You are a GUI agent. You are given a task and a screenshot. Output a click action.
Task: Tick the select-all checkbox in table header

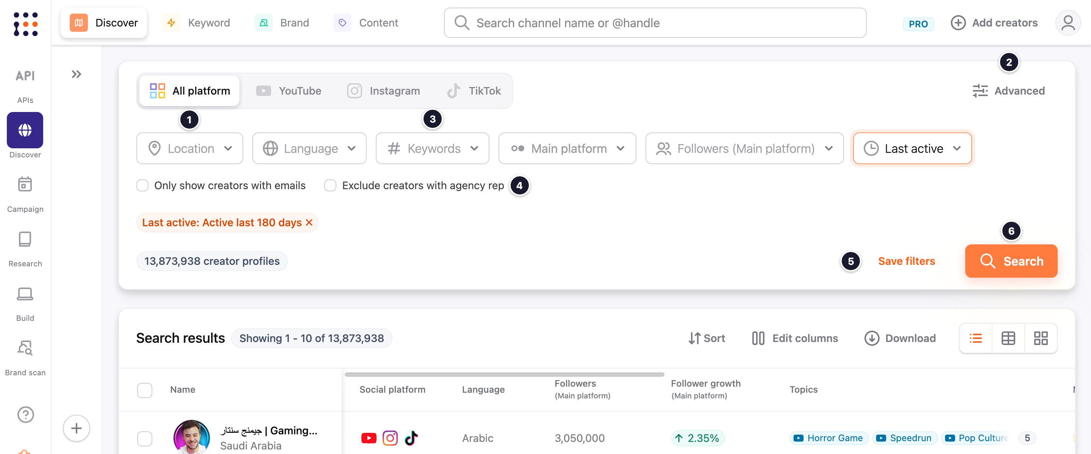(144, 390)
